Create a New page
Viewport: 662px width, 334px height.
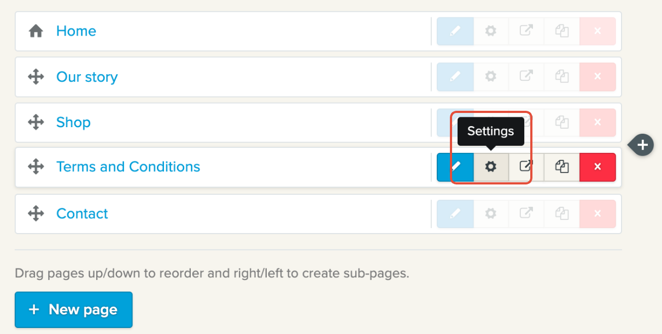pos(74,309)
